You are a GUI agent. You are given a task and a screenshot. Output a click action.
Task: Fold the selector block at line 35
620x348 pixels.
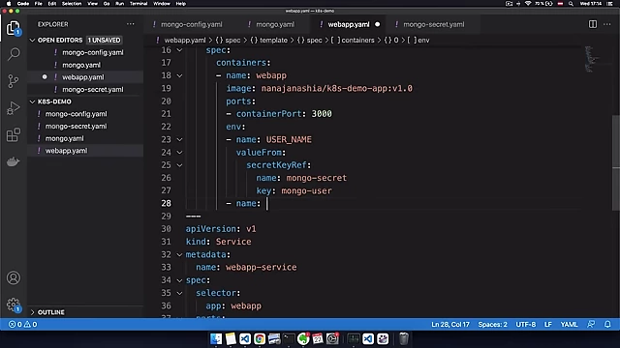click(179, 293)
